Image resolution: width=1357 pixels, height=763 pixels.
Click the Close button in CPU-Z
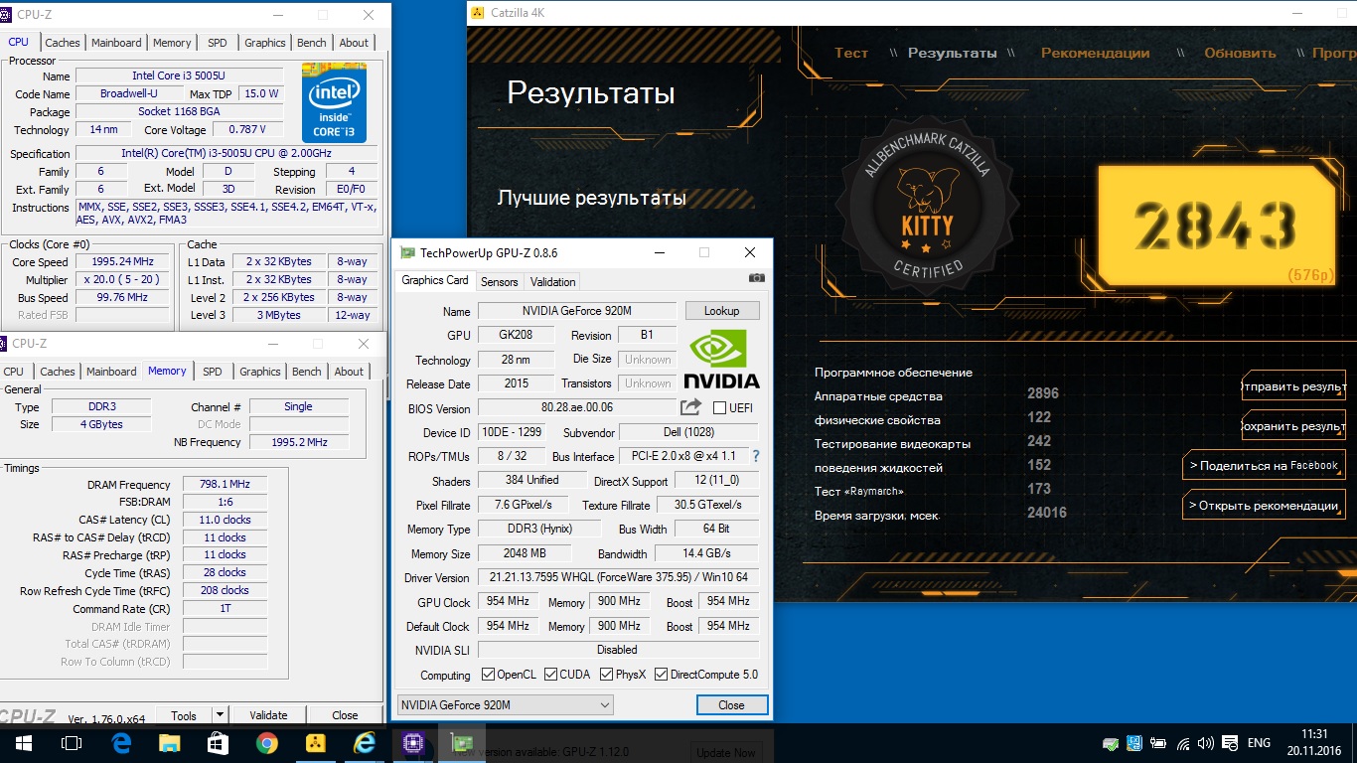(x=345, y=715)
